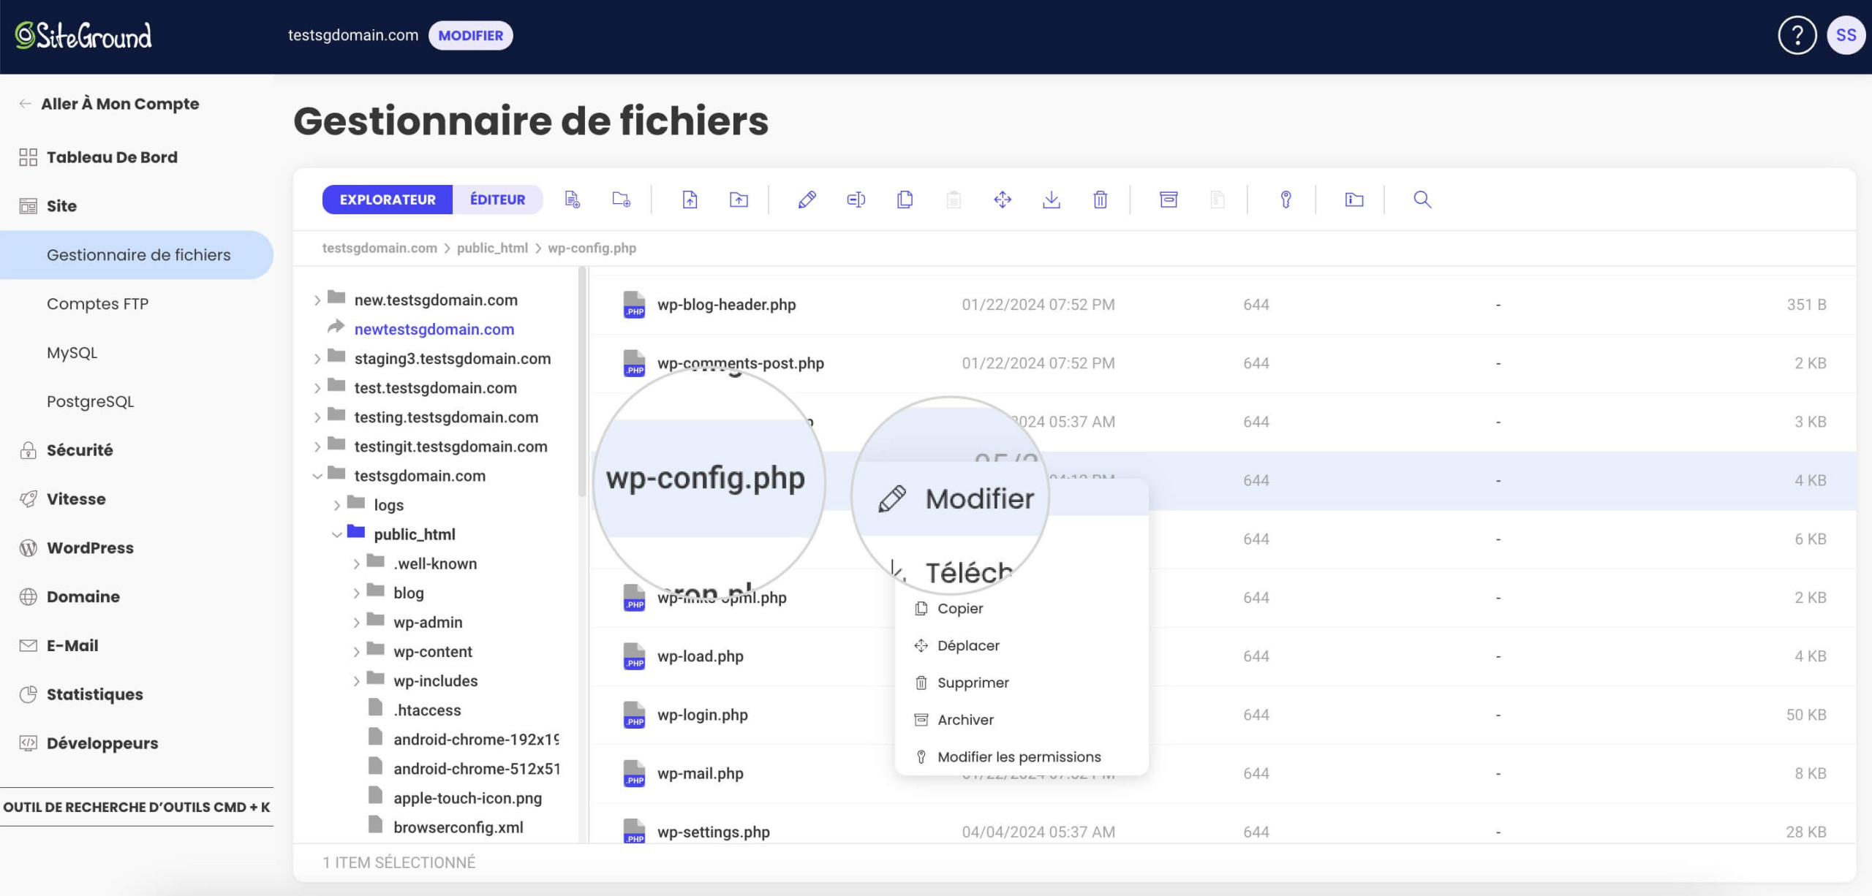Click testsgdomain.com in the breadcrumb
1872x896 pixels.
(x=380, y=248)
